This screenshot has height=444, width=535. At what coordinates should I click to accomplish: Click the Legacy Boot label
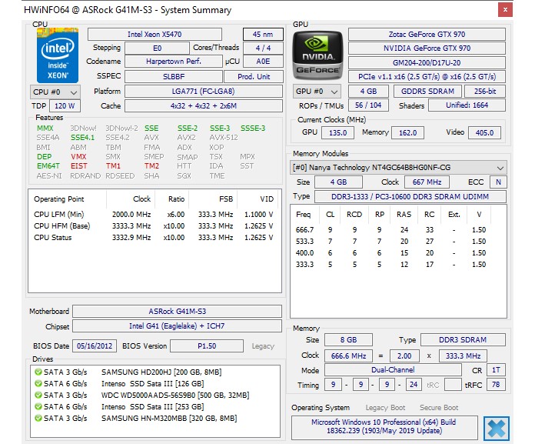tap(385, 408)
